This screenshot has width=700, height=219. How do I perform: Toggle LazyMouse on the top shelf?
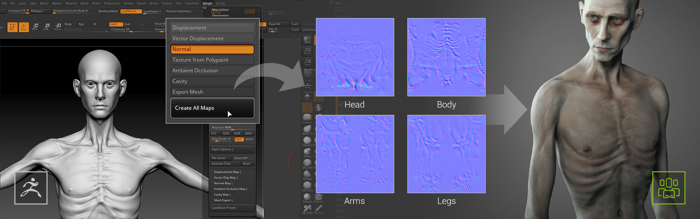click(131, 11)
